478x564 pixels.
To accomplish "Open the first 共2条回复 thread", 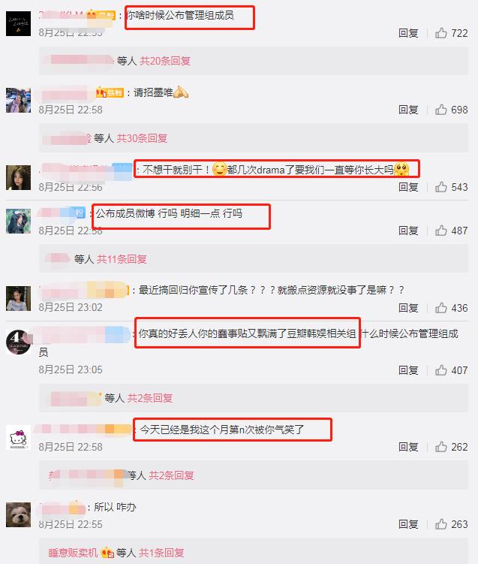I will [150, 398].
